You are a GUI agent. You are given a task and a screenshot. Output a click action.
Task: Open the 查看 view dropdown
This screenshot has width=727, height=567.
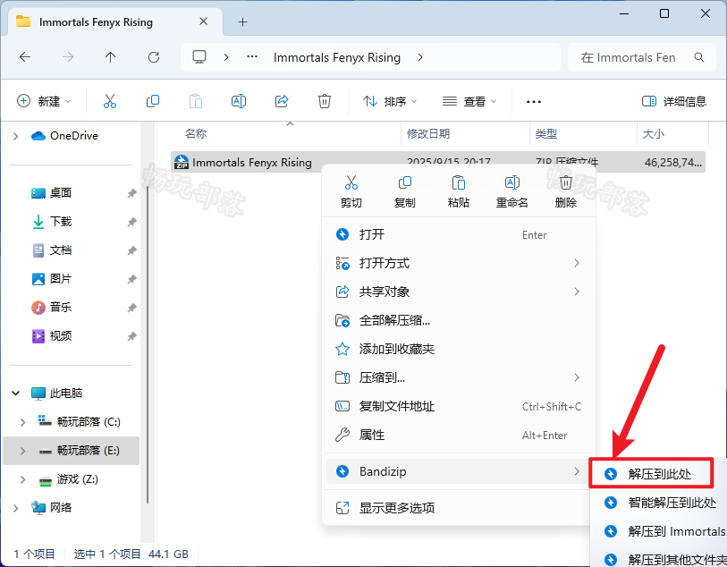pyautogui.click(x=469, y=101)
